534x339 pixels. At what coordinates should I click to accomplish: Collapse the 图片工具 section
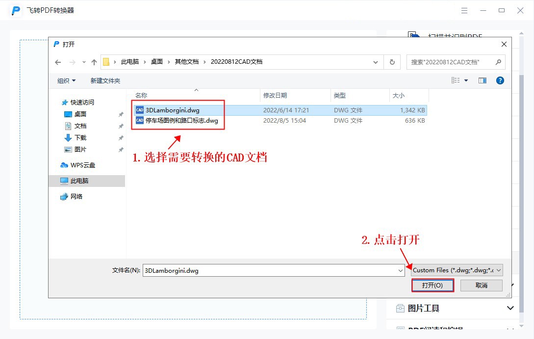[510, 308]
